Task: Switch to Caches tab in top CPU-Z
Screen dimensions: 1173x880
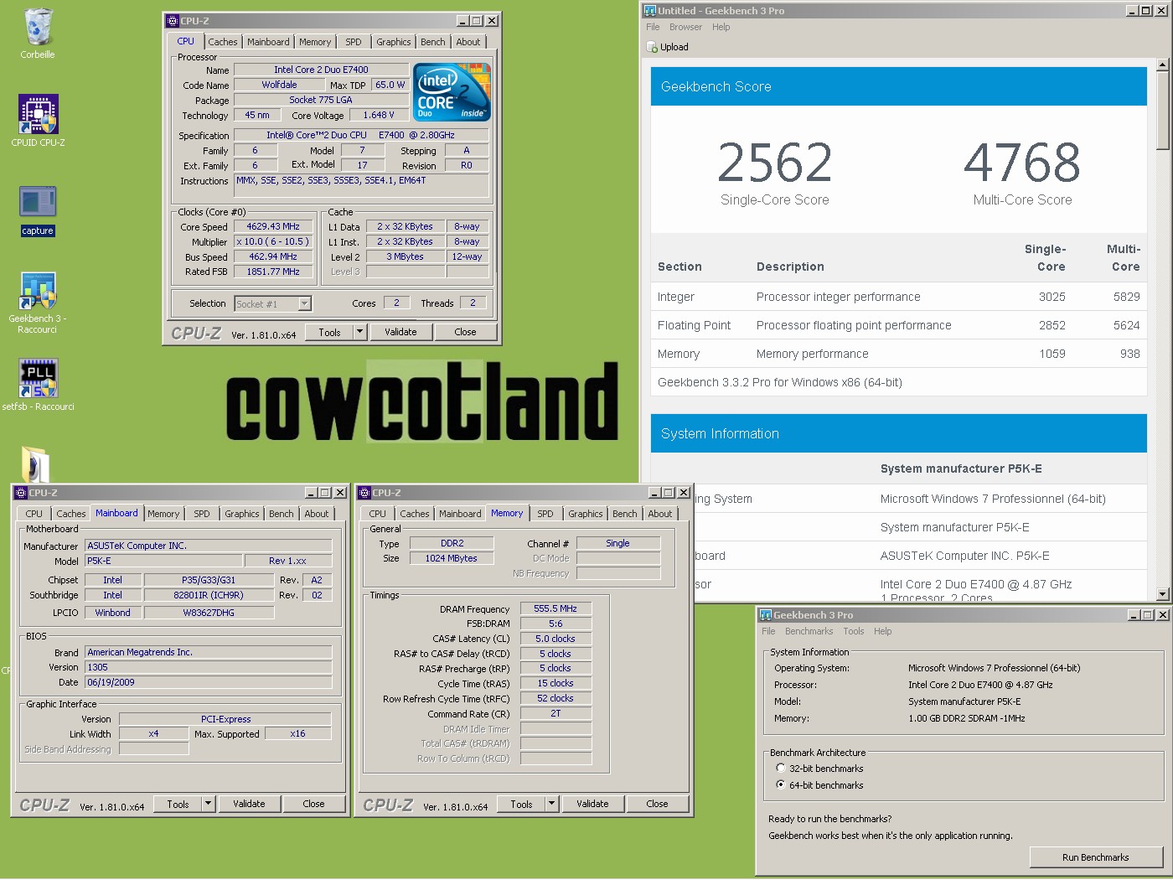Action: pos(223,42)
